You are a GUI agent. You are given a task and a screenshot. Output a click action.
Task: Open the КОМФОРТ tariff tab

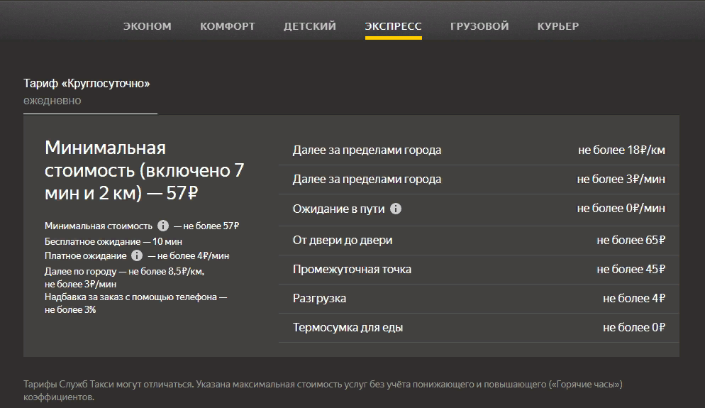point(227,26)
